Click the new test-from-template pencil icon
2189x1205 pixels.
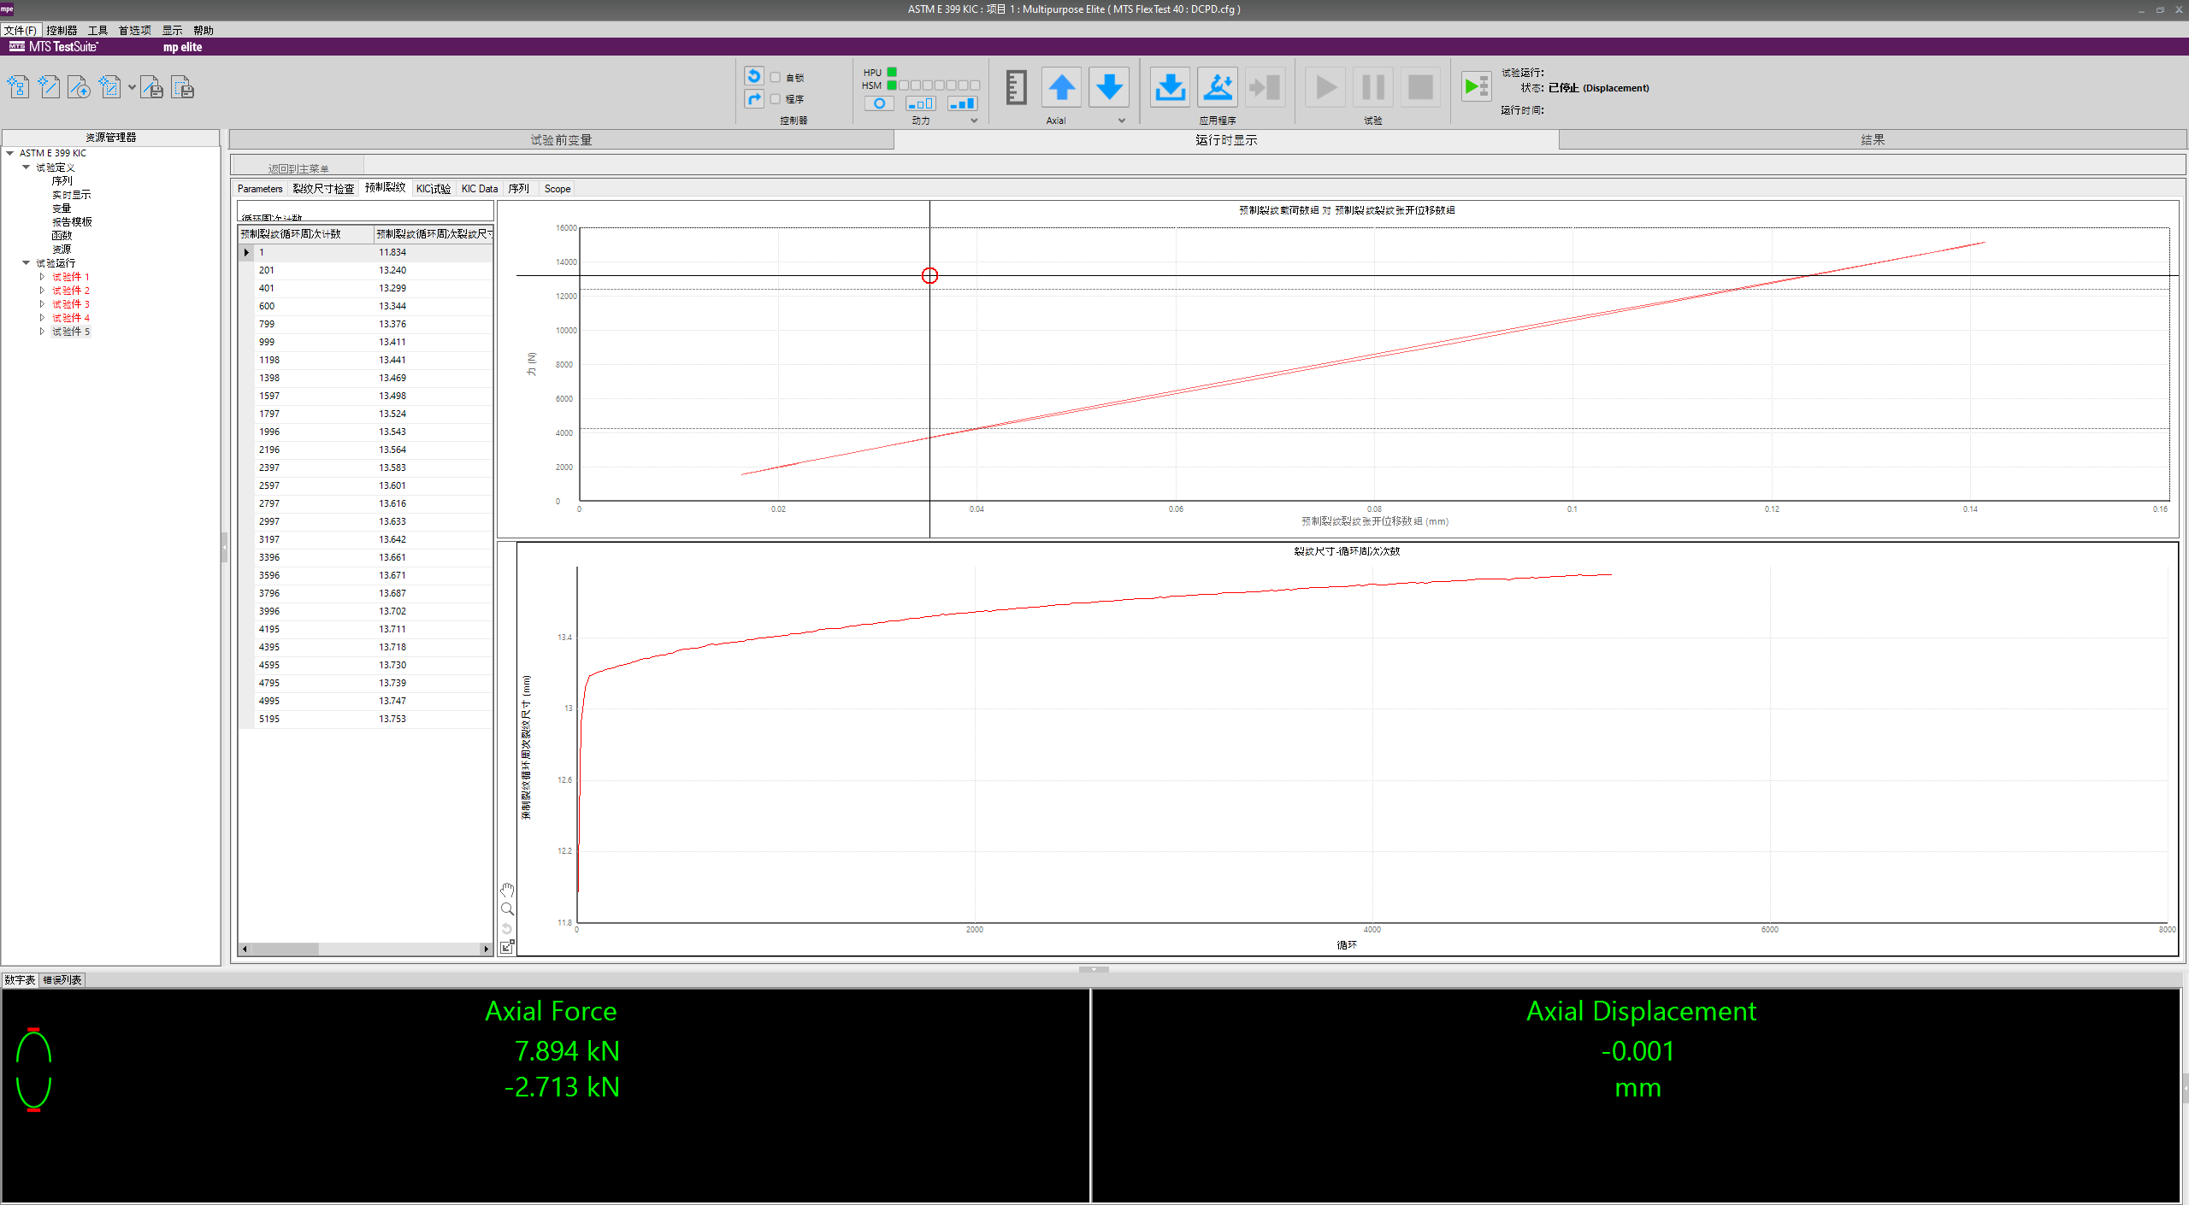click(49, 87)
